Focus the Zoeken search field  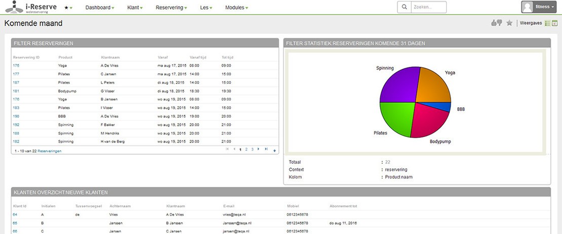[x=428, y=7]
